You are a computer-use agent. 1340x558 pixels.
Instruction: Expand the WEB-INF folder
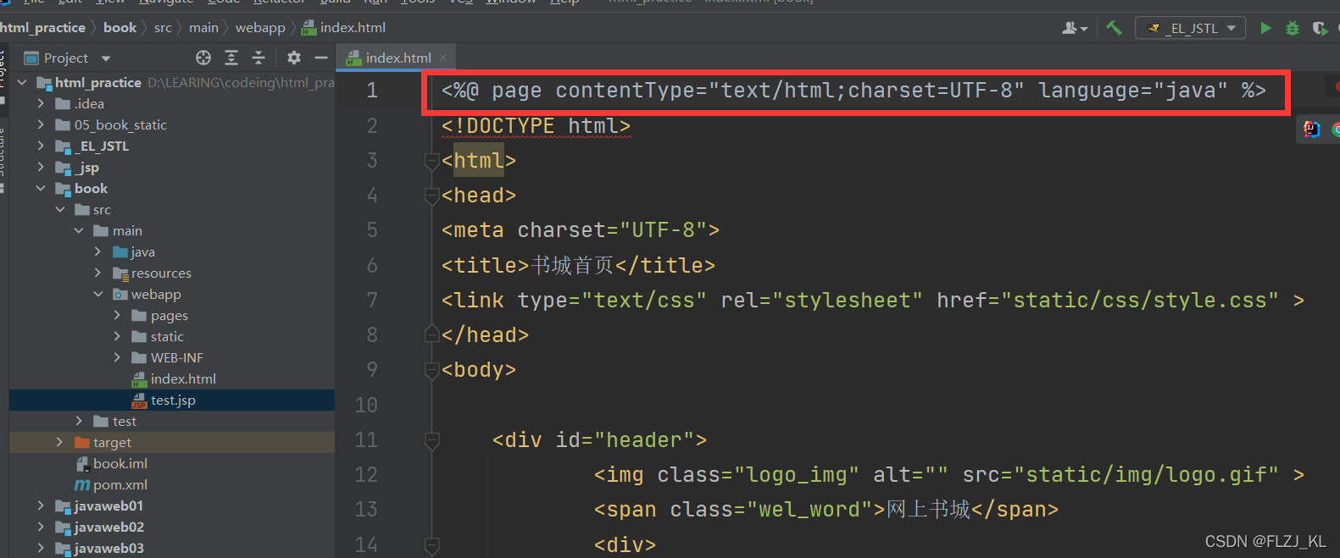117,357
